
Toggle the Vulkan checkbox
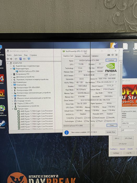(x=76, y=121)
